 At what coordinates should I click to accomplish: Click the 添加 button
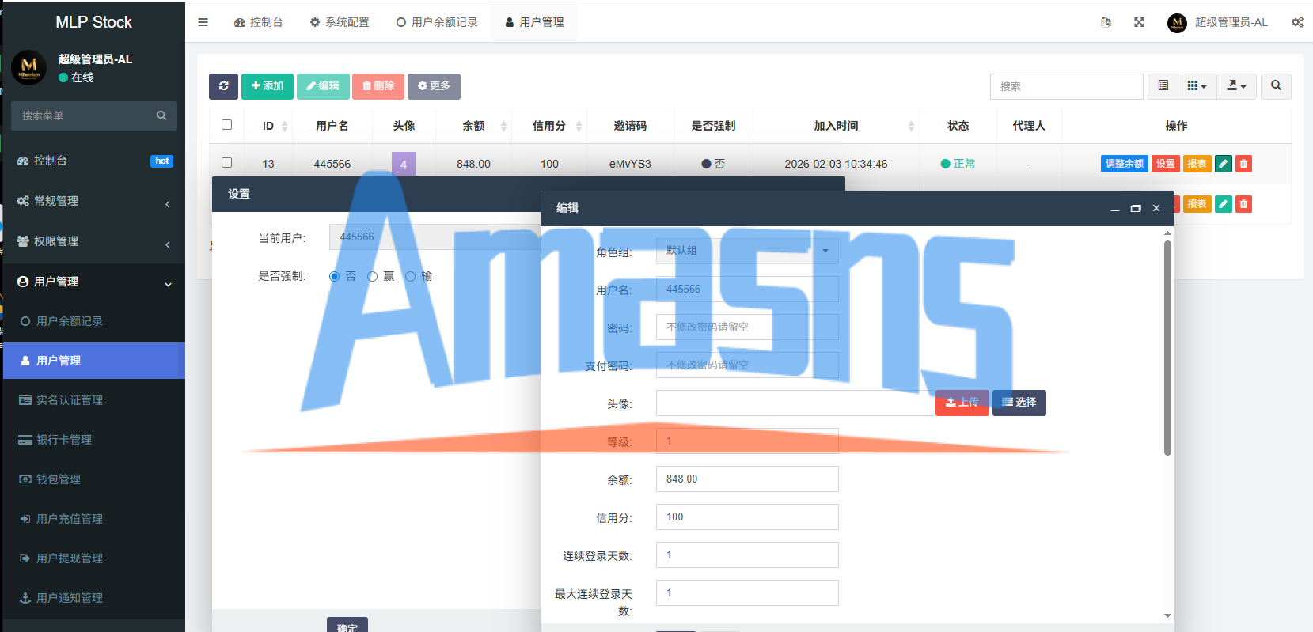268,86
